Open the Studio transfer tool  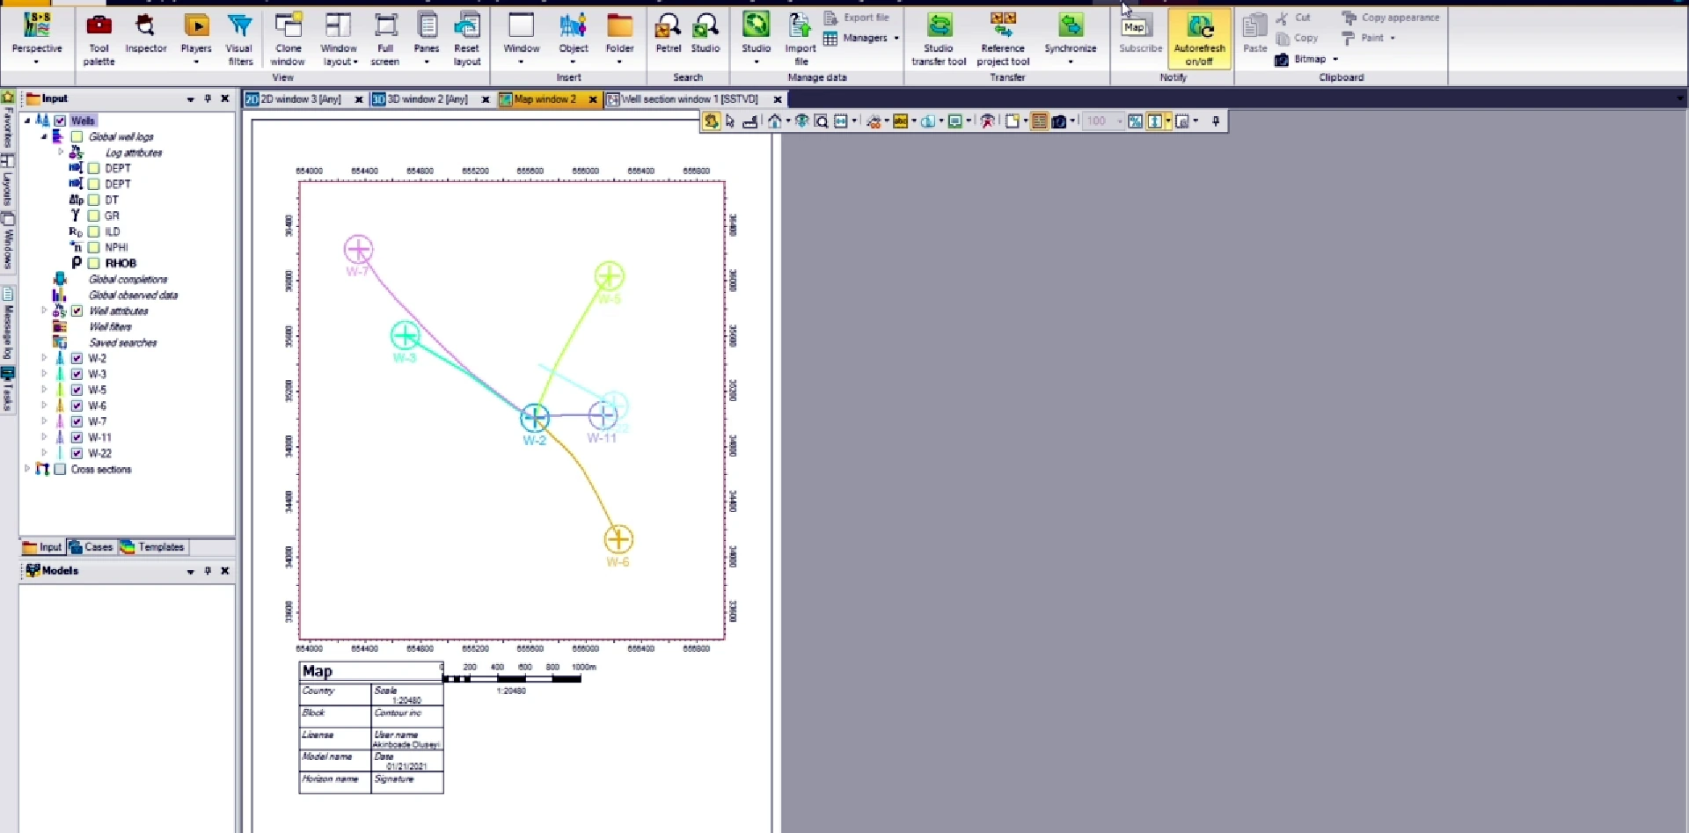point(939,39)
